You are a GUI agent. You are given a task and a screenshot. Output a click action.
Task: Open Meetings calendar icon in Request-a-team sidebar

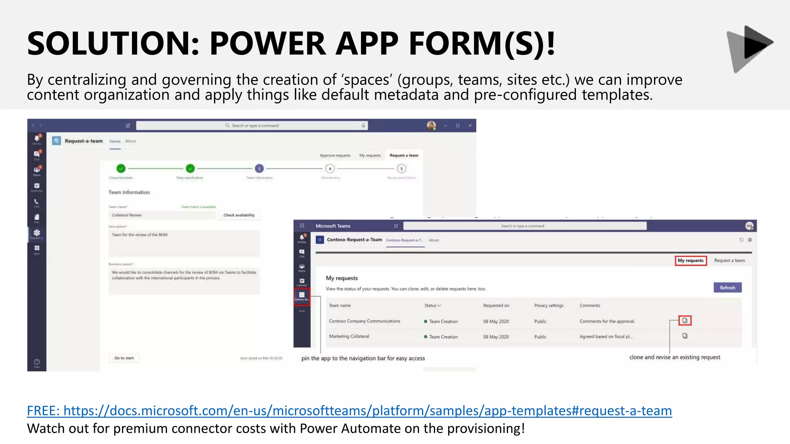pos(37,186)
